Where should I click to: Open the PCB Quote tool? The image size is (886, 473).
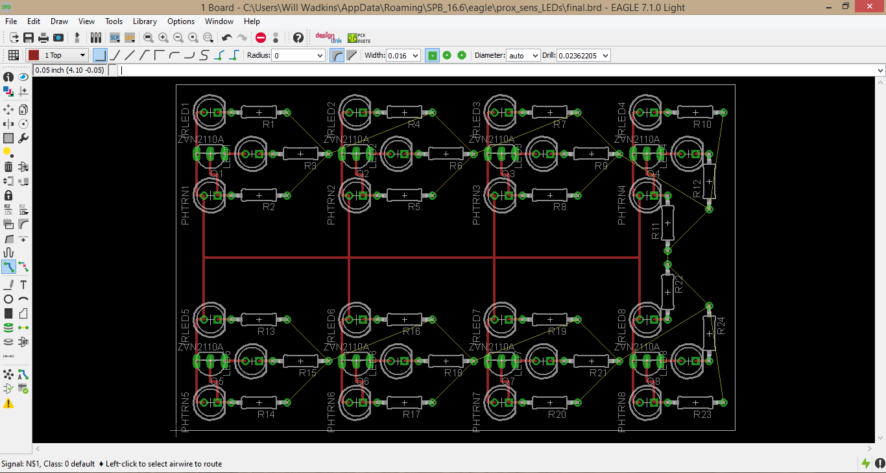coord(358,38)
